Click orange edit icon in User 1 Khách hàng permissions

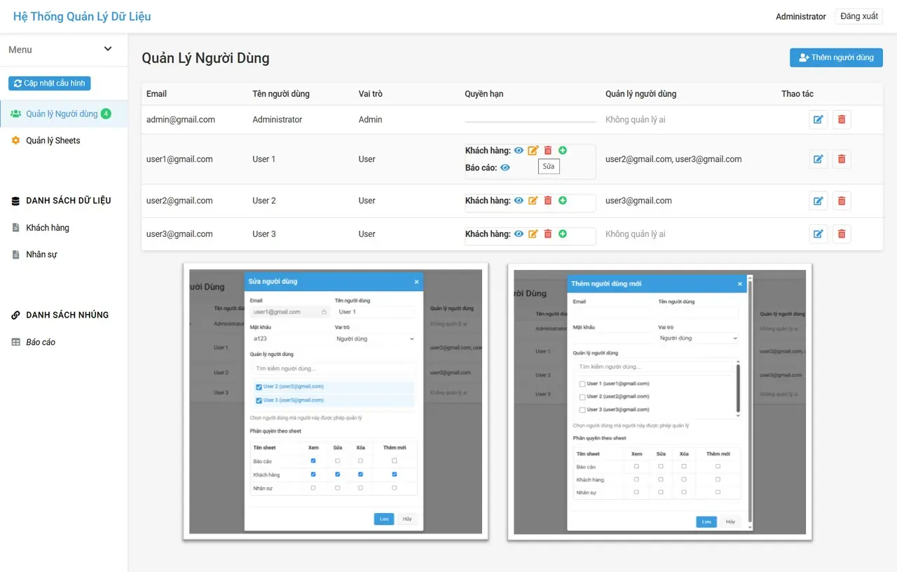(x=533, y=151)
